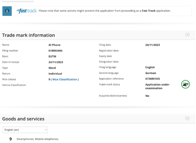Click the Fast Track logo
Viewport: 196px width, 143px height.
(x=26, y=11)
